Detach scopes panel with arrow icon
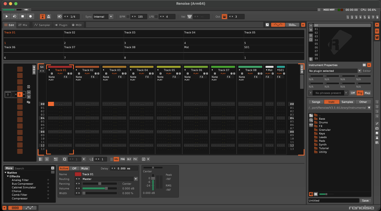The height and width of the screenshot is (211, 381). coord(267,25)
